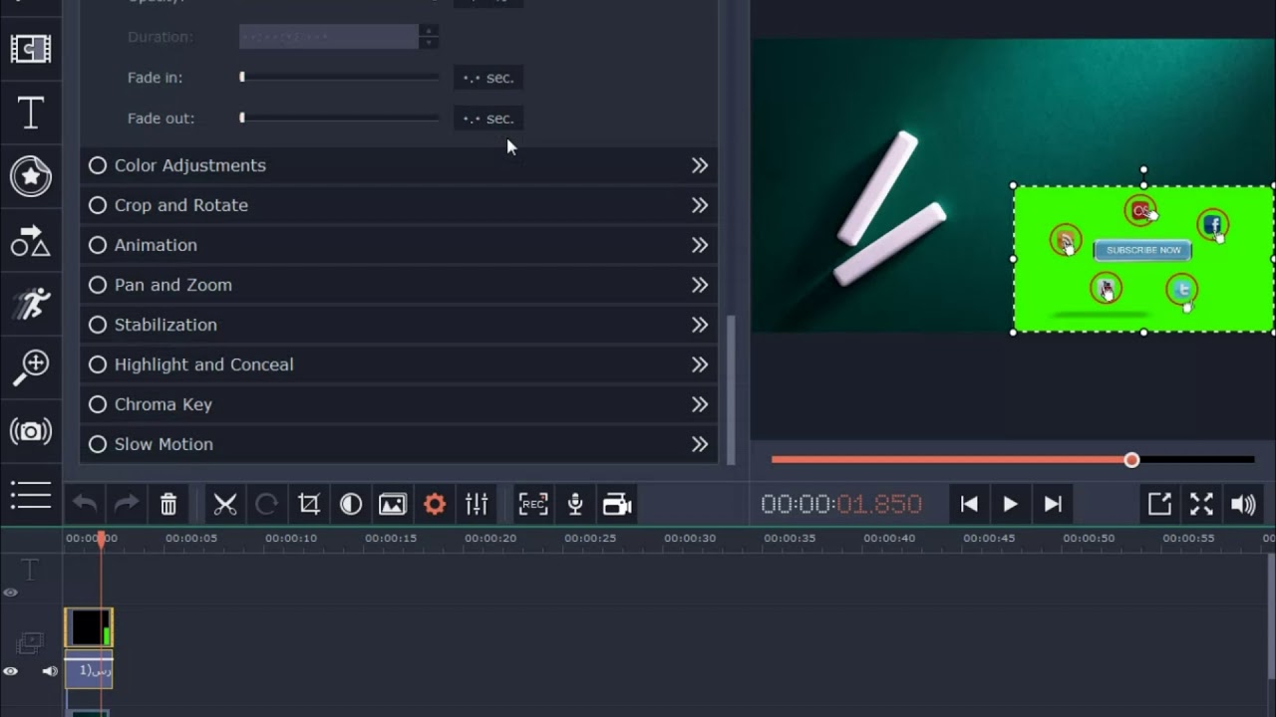Open the running-man Animation tab in sidebar
Screen dimensions: 1276x717
click(x=31, y=304)
